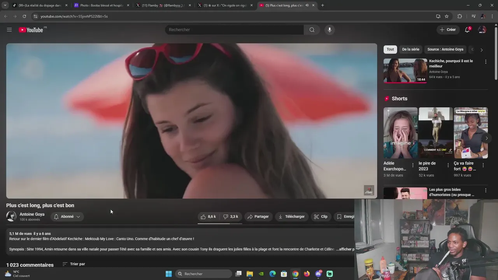Close the Booba blessé tab
This screenshot has width=498, height=280.
pyautogui.click(x=128, y=5)
